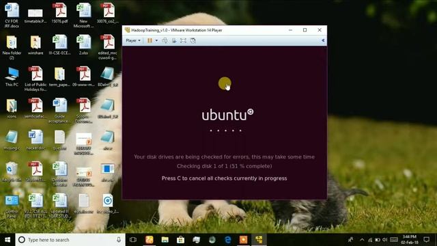Click the volume icon in system tray
The image size is (437, 246).
click(385, 240)
